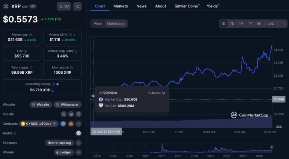The height and width of the screenshot is (159, 289).
Task: Expand the Wallets dropdown chevron
Action: pos(79,152)
